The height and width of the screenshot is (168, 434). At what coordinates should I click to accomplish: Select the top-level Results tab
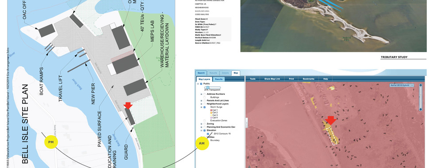point(213,73)
